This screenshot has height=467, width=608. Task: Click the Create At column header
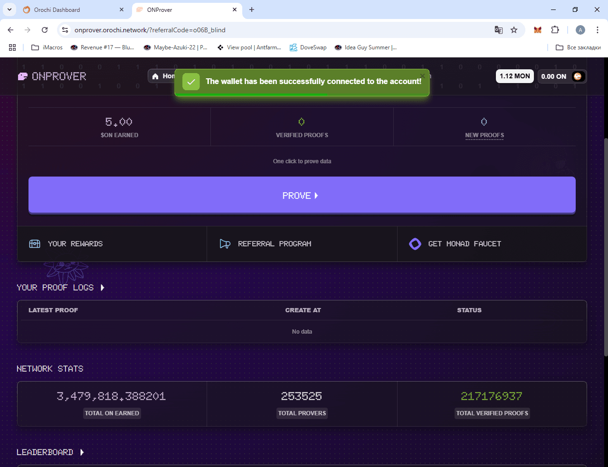pyautogui.click(x=303, y=310)
